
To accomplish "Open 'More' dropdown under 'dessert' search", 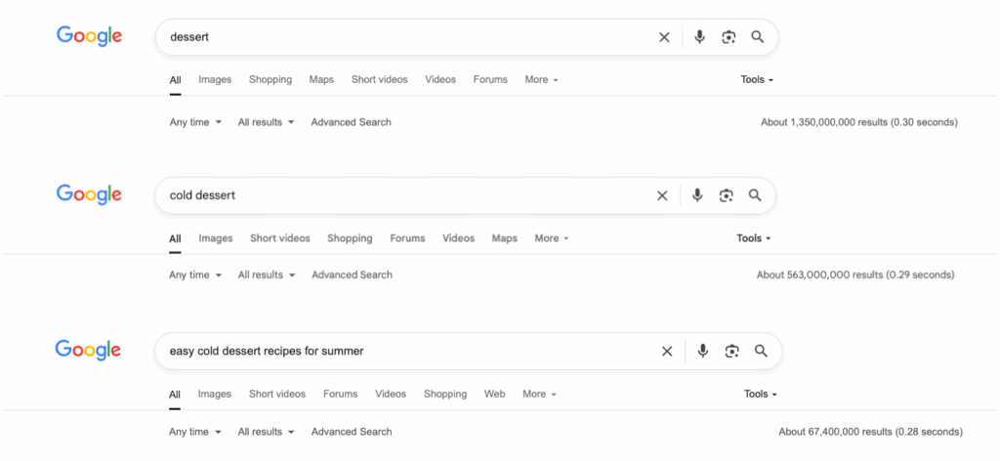I will click(x=541, y=80).
